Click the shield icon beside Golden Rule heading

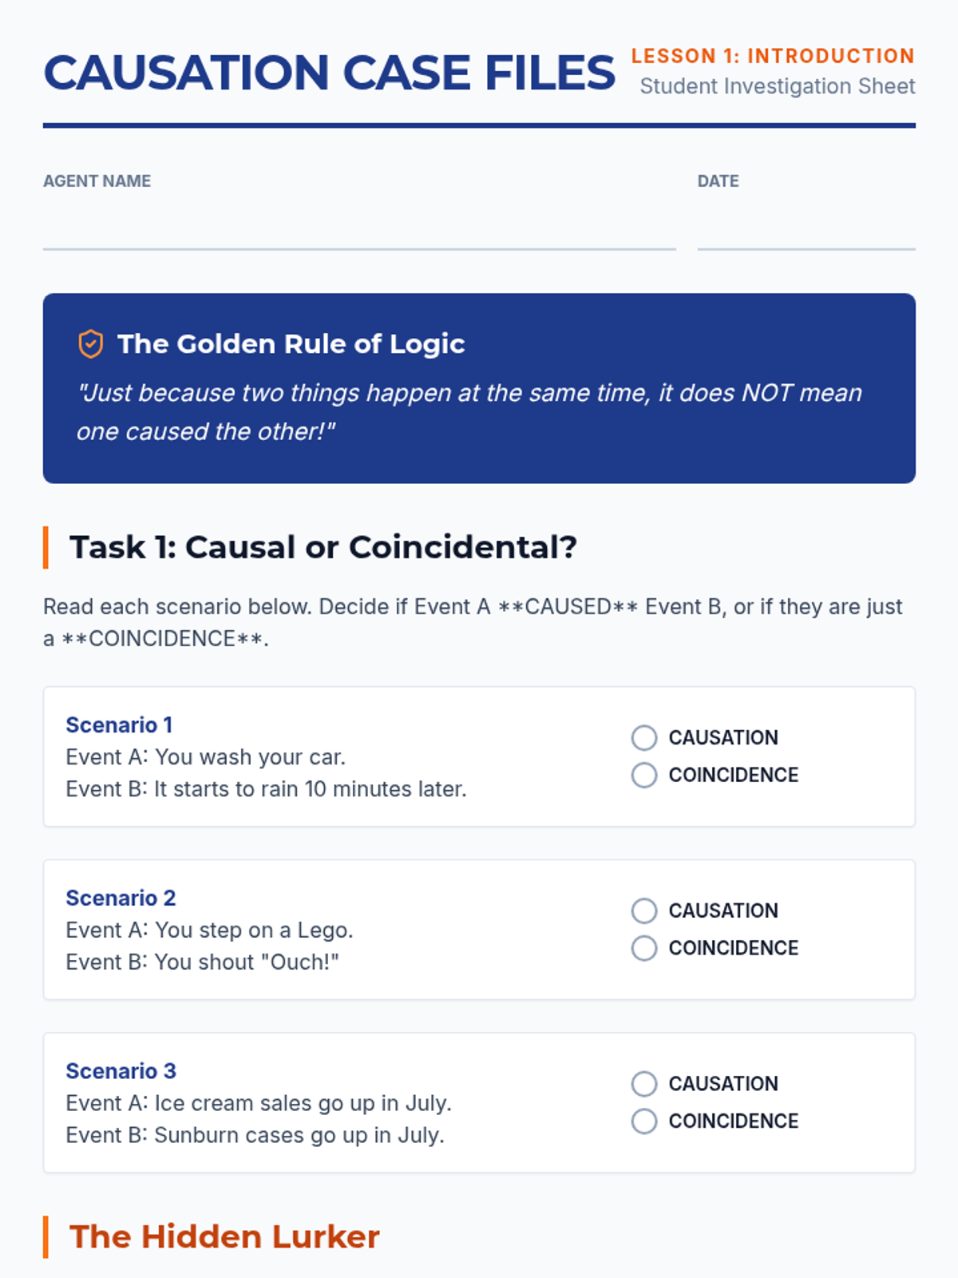(x=91, y=344)
